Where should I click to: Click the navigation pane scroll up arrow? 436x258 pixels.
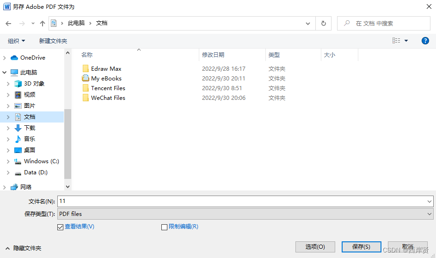68,53
